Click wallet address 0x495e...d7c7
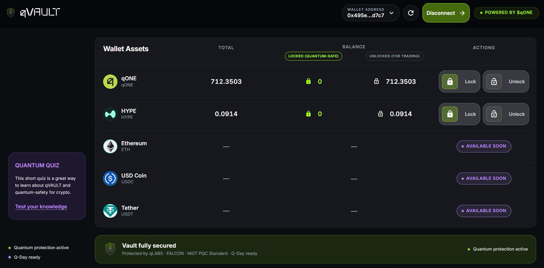 [x=365, y=15]
